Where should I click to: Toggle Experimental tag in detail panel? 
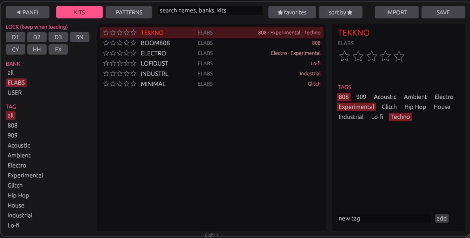tap(356, 107)
